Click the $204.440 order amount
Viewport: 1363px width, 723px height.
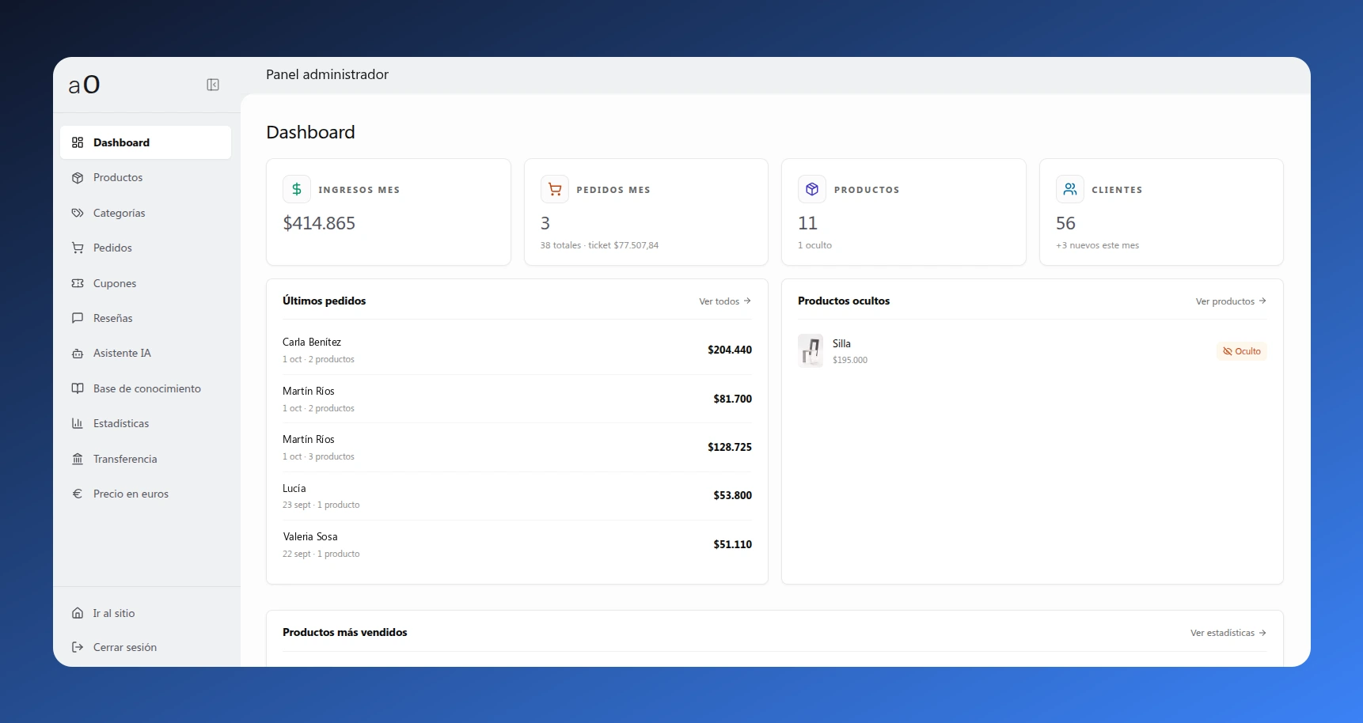(730, 350)
